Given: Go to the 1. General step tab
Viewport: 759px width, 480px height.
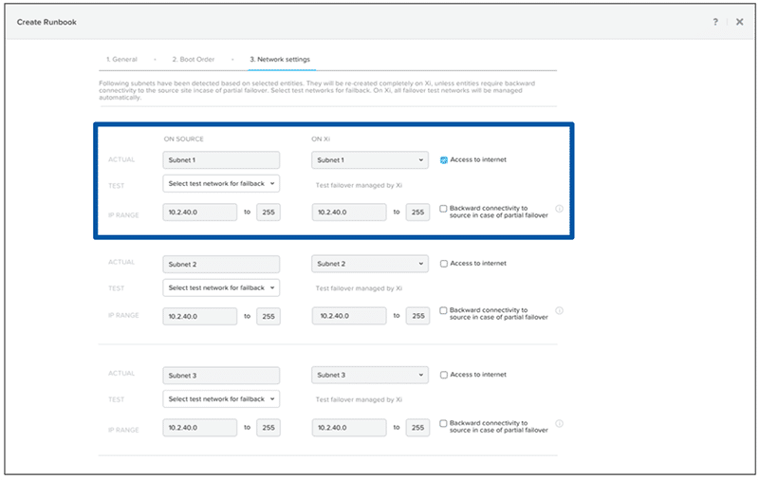Looking at the screenshot, I should 121,60.
